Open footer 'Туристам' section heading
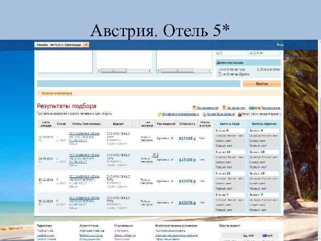Screen dimensions: 321x241 (x=45, y=226)
